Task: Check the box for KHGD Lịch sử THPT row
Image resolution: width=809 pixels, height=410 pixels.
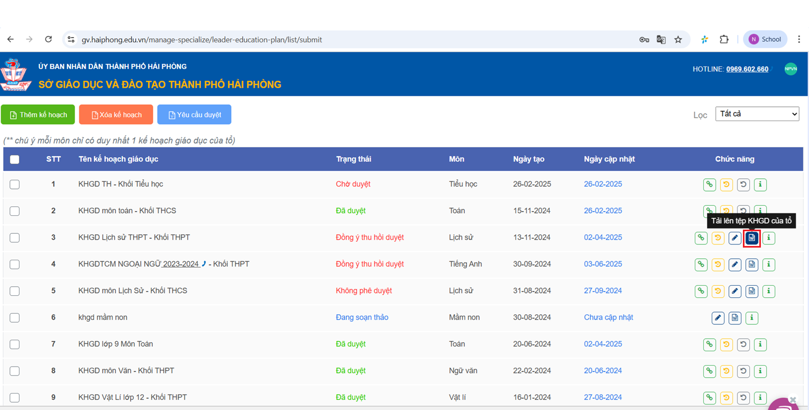Action: 15,238
